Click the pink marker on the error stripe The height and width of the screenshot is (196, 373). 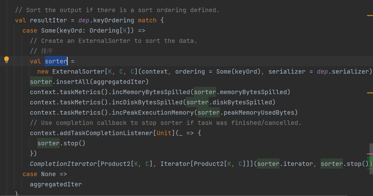[x=370, y=154]
